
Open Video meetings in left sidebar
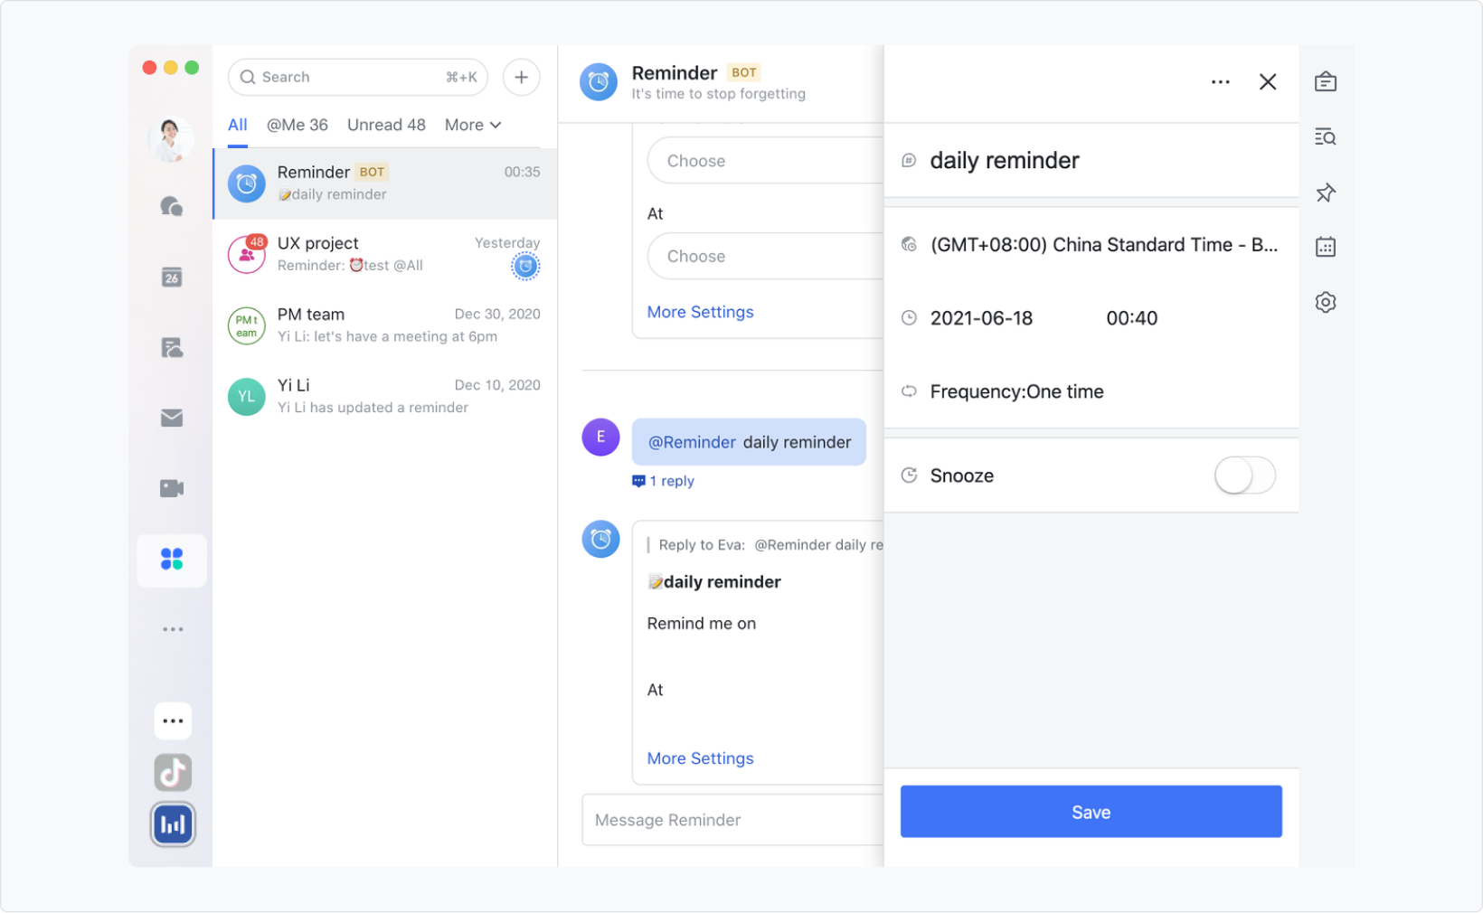click(x=172, y=488)
